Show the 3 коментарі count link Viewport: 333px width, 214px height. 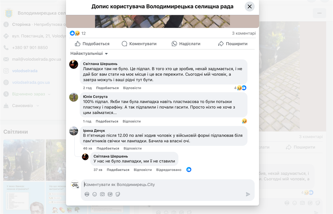click(x=244, y=33)
